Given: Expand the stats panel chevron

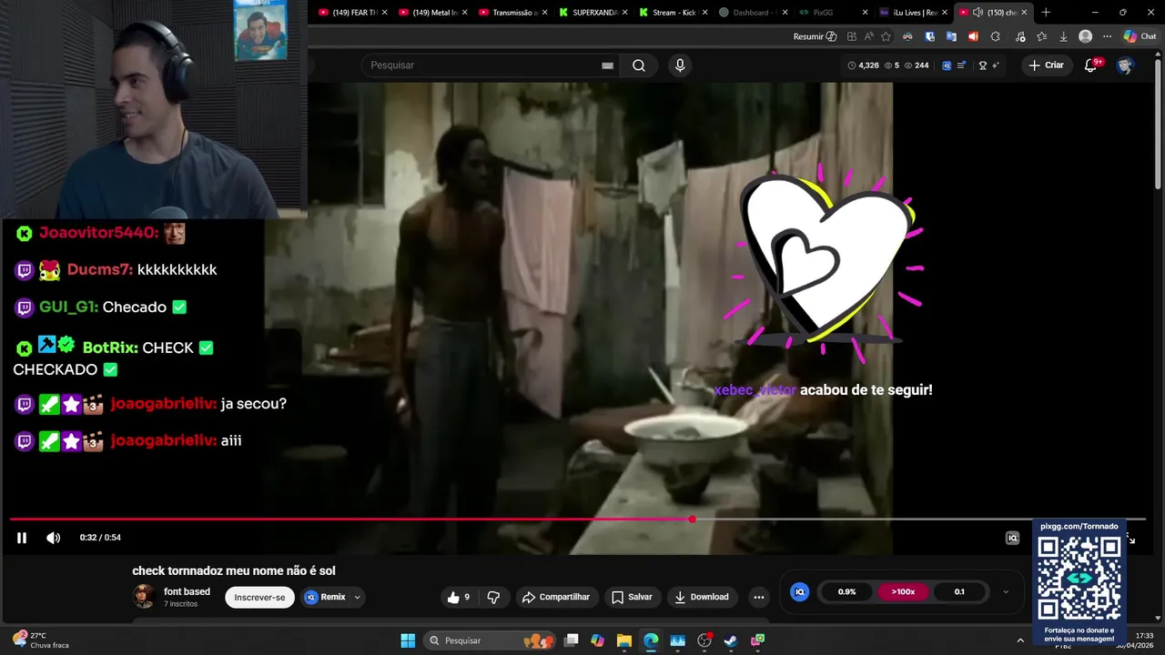Looking at the screenshot, I should pyautogui.click(x=1006, y=591).
